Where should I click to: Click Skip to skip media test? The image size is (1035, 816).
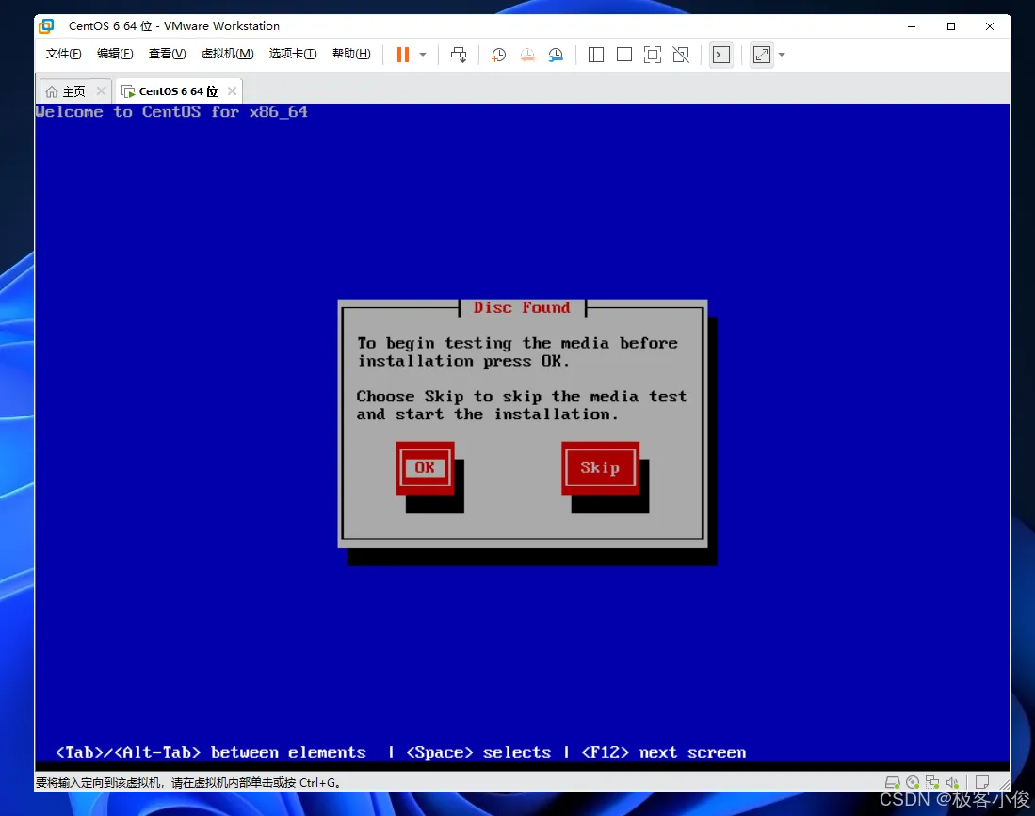coord(600,467)
